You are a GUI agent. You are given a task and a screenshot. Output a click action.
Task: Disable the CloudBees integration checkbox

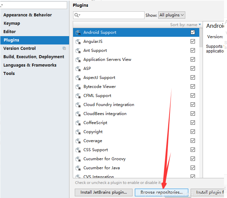(x=193, y=114)
